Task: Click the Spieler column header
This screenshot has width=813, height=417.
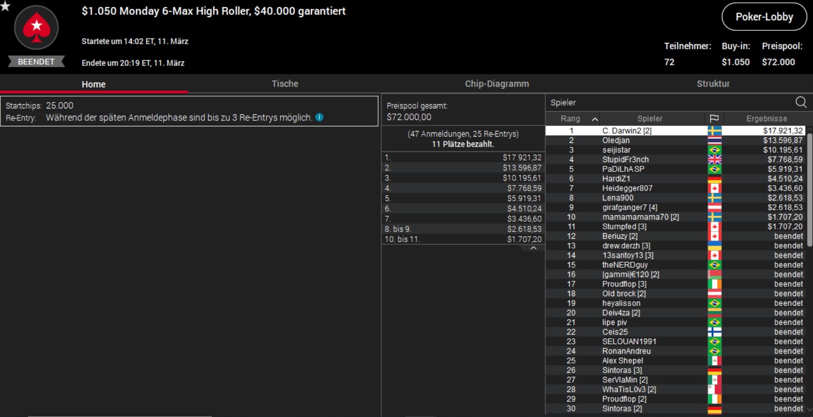Action: (x=649, y=119)
